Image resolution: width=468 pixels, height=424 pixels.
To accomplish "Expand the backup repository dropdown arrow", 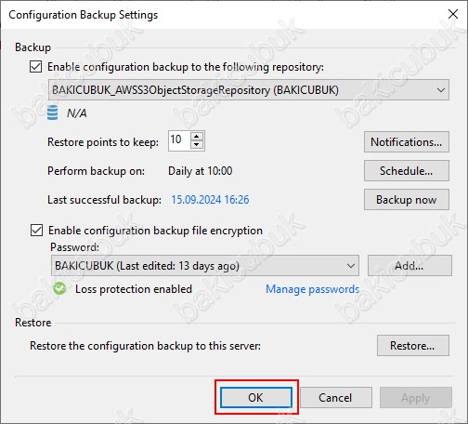I will (440, 90).
